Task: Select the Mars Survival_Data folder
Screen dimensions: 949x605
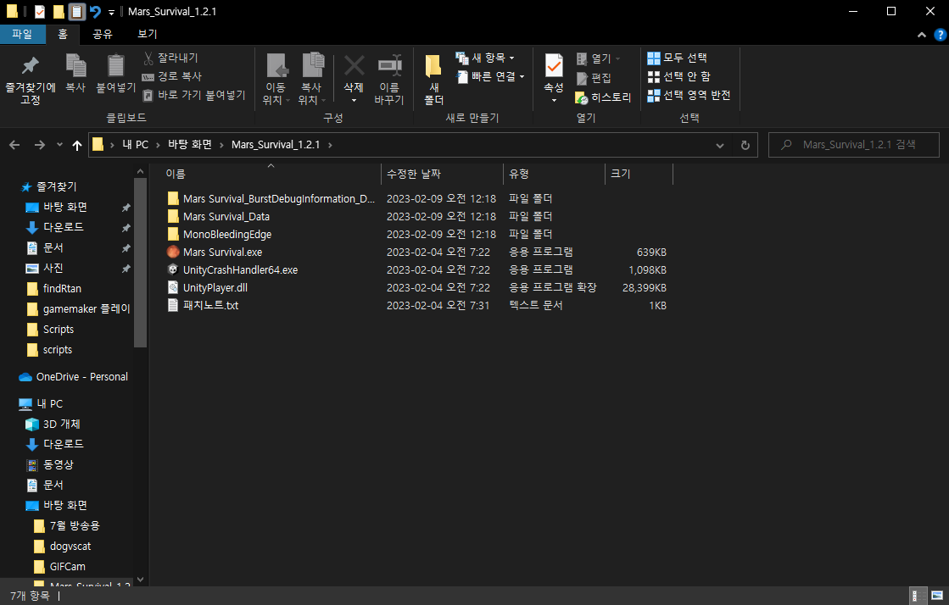Action: (x=226, y=217)
